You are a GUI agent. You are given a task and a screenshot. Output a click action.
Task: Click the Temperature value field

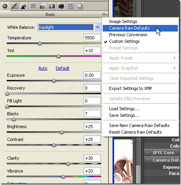pos(92,38)
